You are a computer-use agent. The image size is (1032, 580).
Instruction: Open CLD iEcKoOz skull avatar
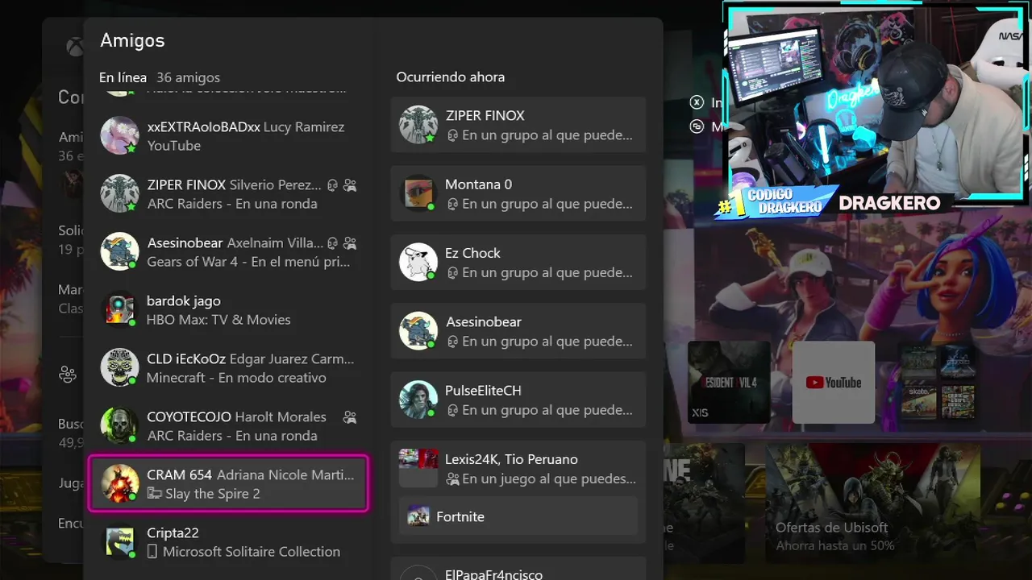click(x=119, y=367)
